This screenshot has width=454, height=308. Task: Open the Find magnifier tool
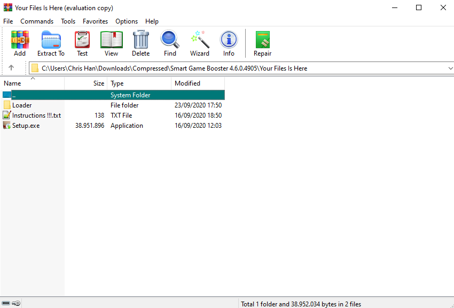[x=170, y=40]
